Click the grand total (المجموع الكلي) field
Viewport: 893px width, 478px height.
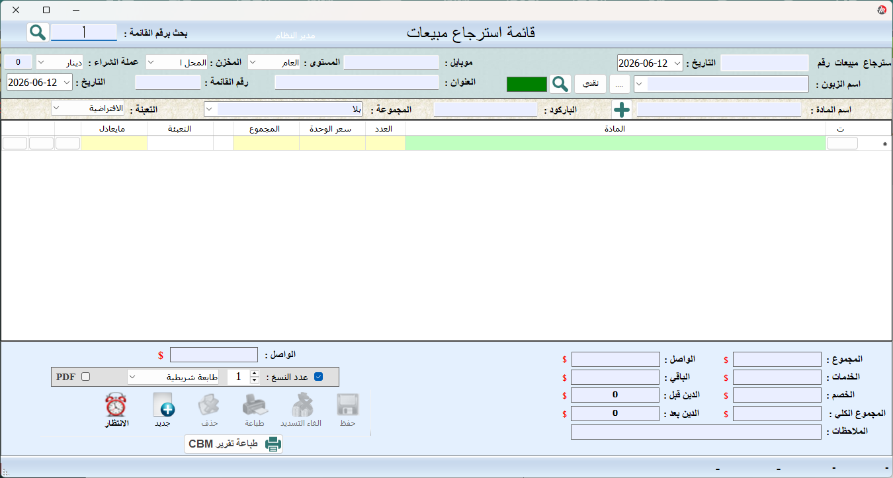point(777,414)
